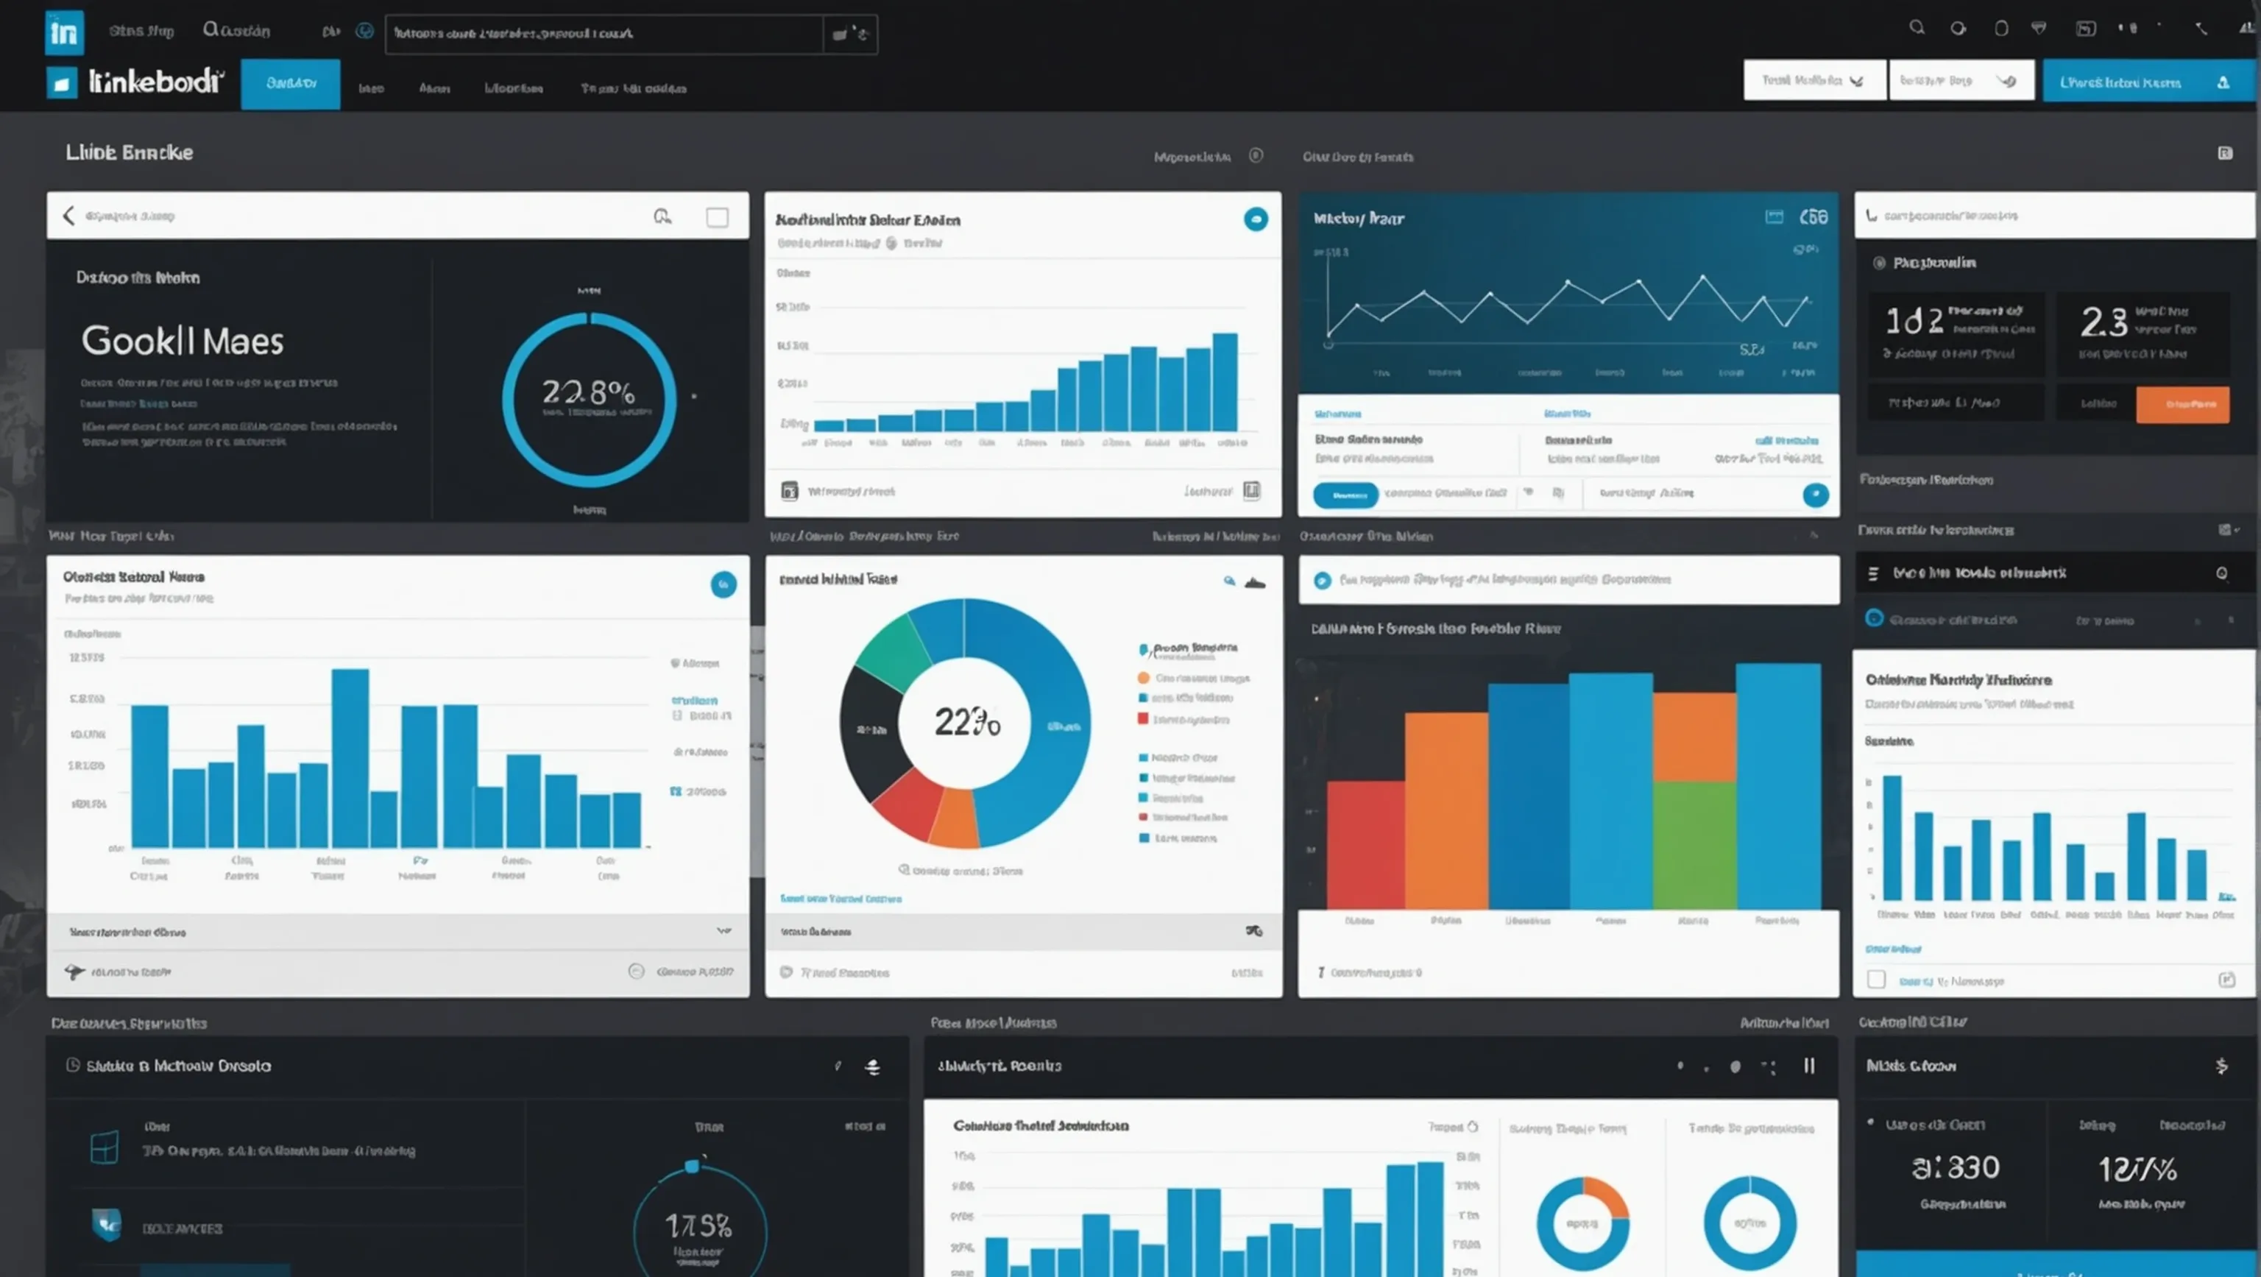Click the stacked layers icon in the bottom-left panel header
This screenshot has width=2261, height=1277.
pyautogui.click(x=872, y=1066)
